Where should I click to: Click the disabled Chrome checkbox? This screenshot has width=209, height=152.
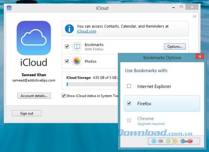tap(129, 120)
